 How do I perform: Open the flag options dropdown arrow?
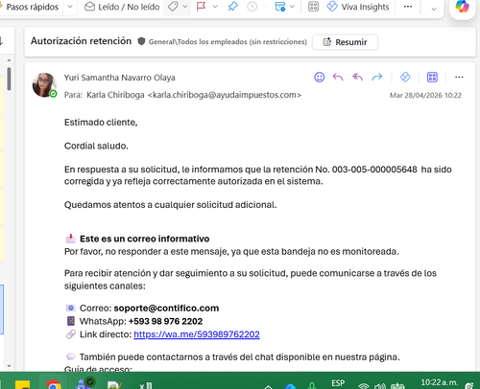coord(215,7)
